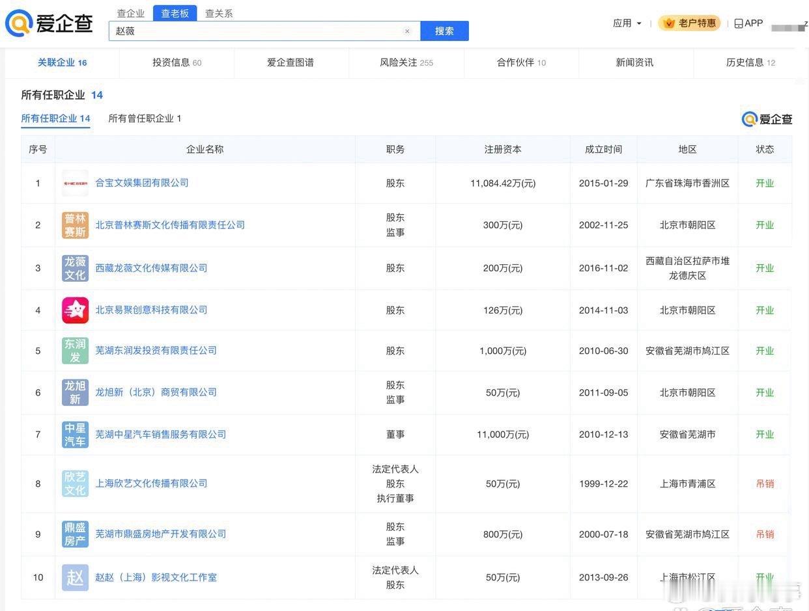Click the 安徽省芜湖市 region cell
This screenshot has width=809, height=611.
(687, 435)
